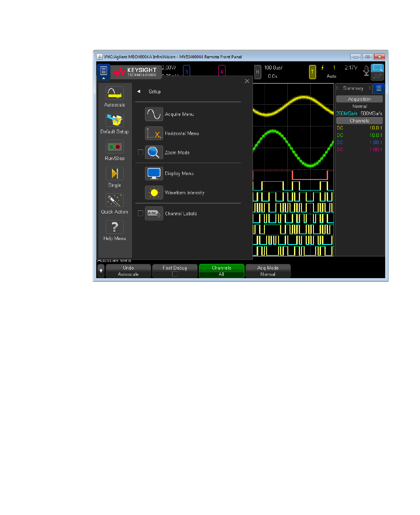
Task: Select the channel 4 indicator
Action: pos(221,71)
